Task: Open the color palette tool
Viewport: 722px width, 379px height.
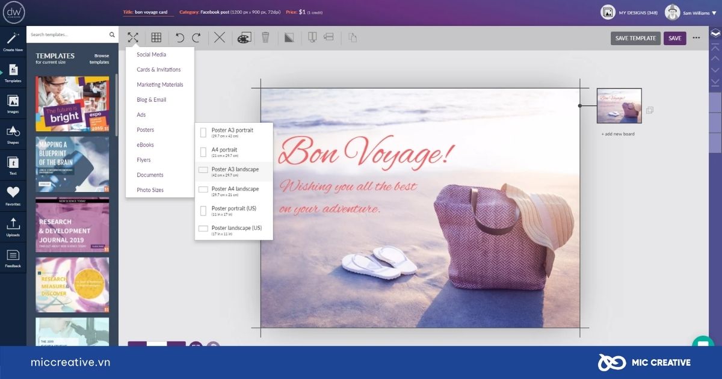Action: point(243,37)
